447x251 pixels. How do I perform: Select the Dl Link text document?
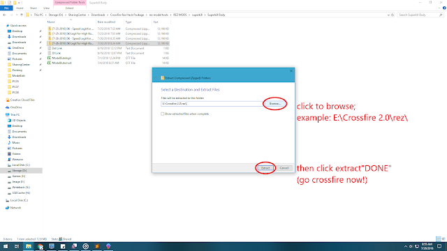57,53
